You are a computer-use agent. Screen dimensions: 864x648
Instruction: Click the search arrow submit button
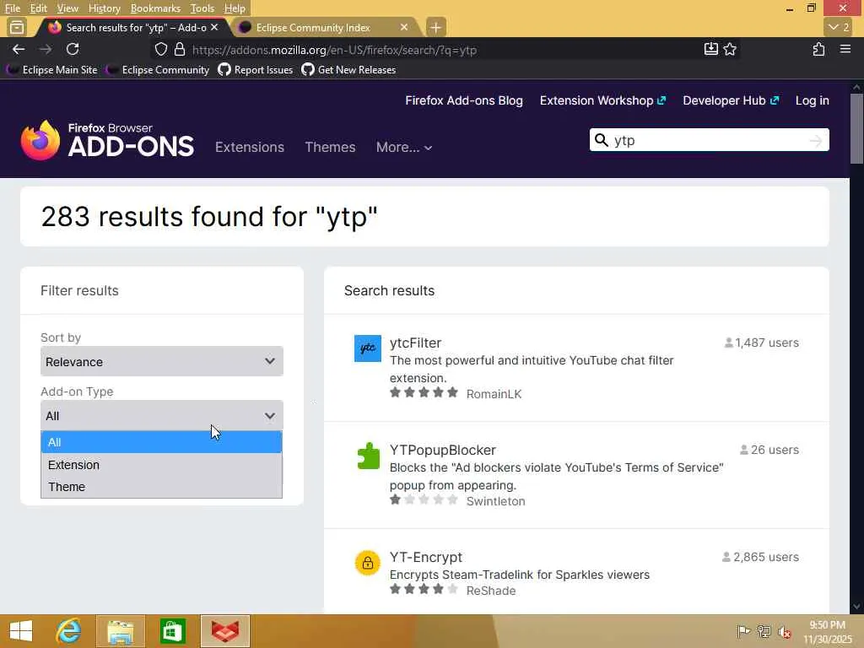point(816,141)
